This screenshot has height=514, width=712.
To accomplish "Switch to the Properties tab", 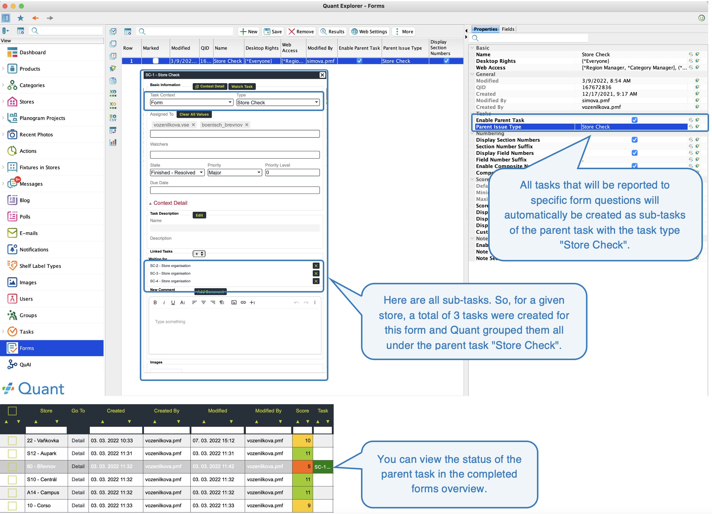I will (485, 29).
